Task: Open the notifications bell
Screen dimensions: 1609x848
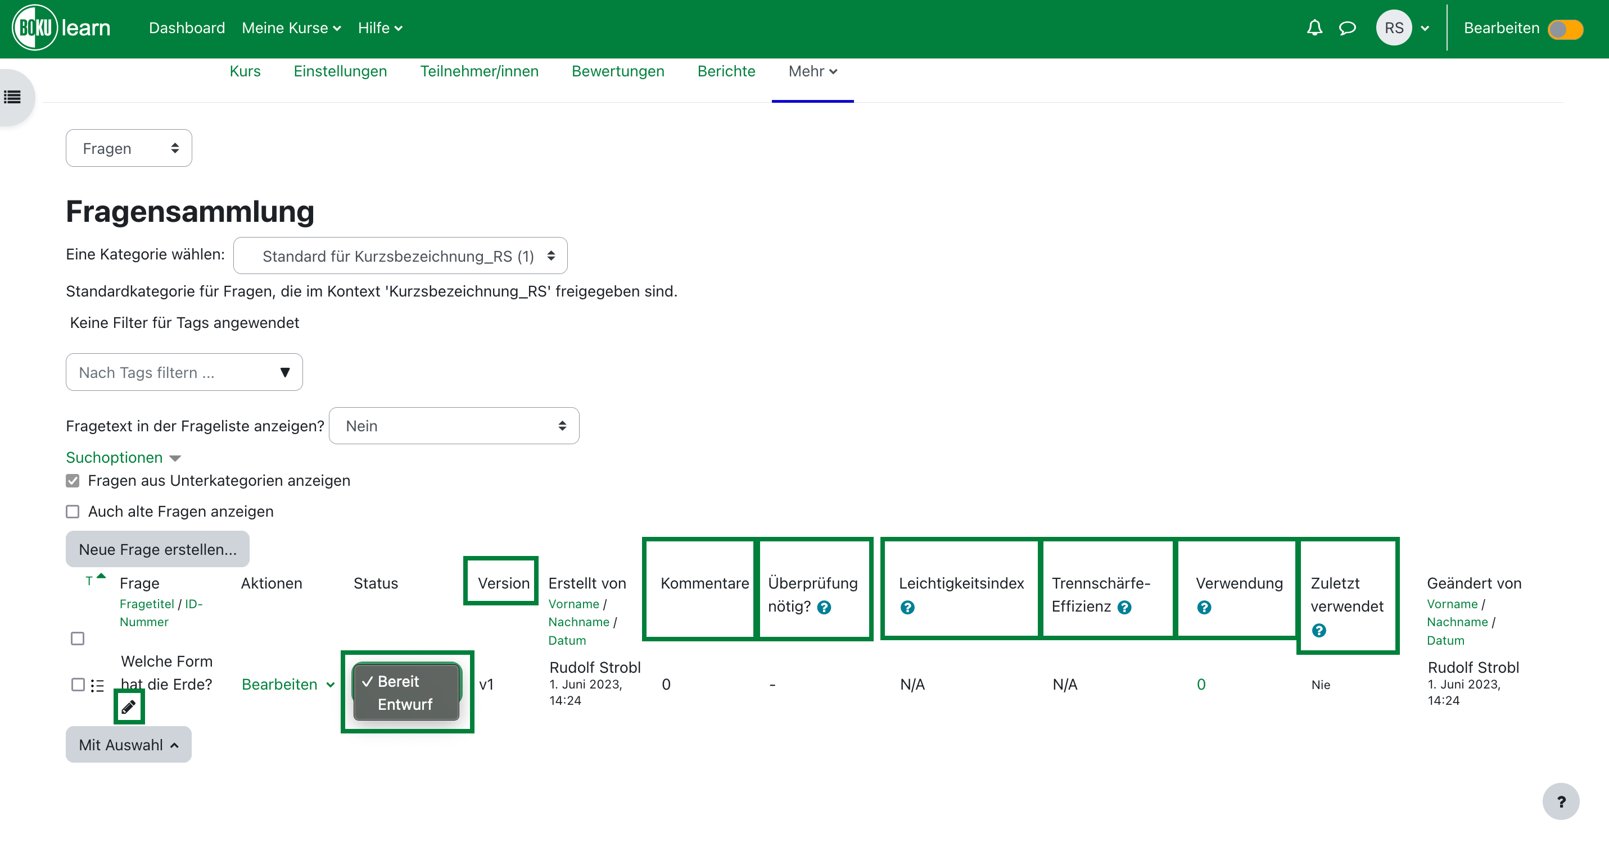Action: tap(1314, 28)
